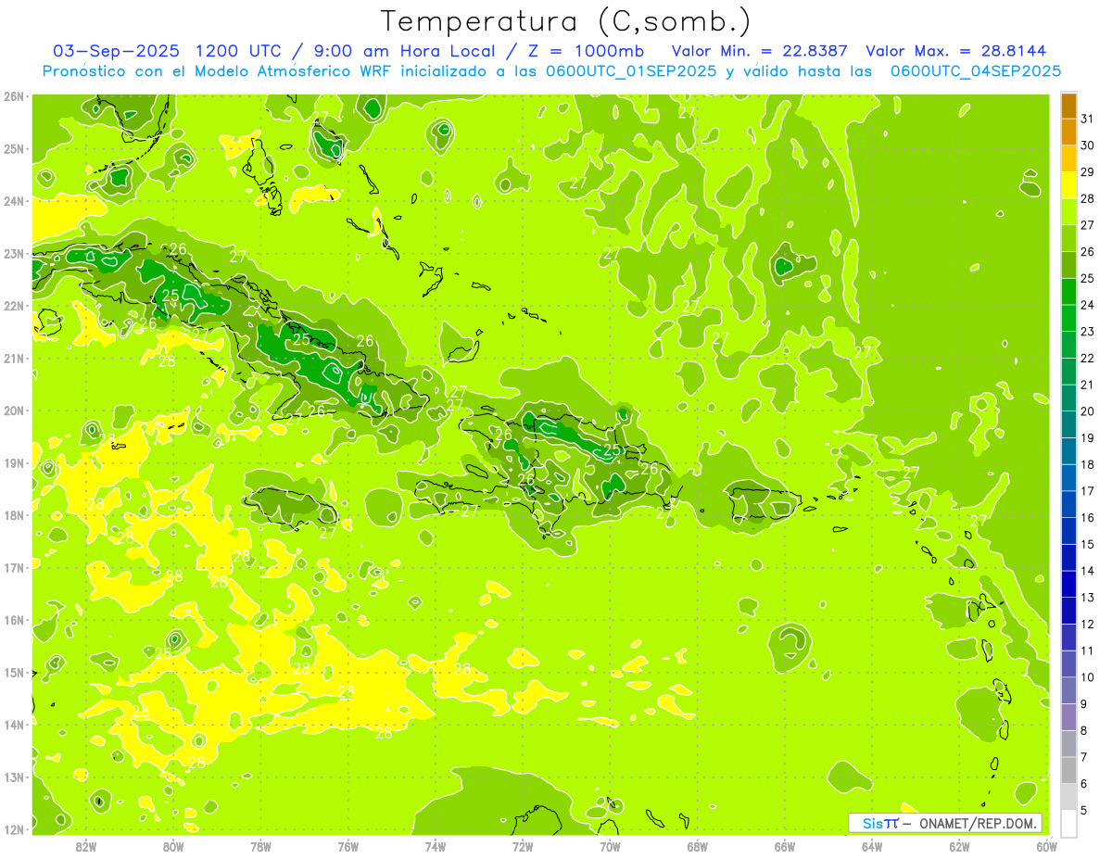Click the '24N' latitude axis label

[14, 201]
